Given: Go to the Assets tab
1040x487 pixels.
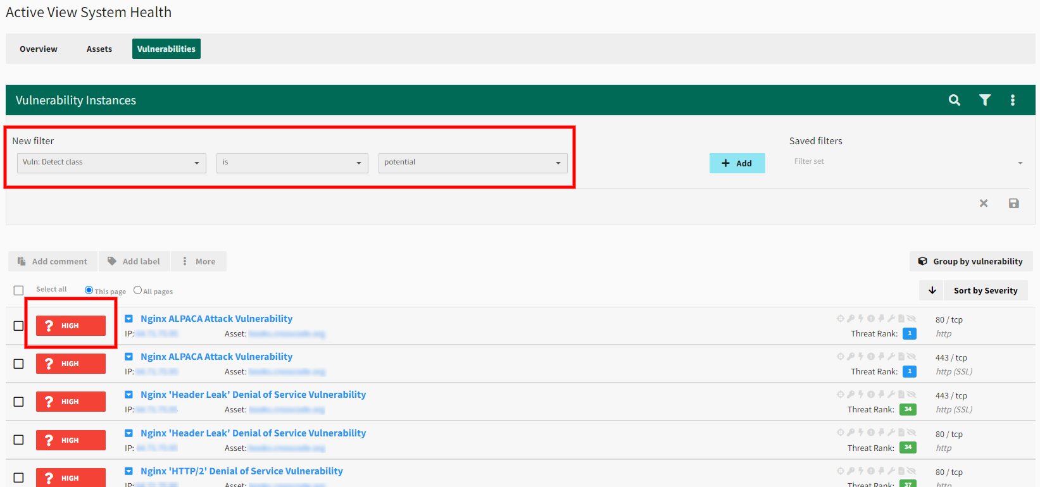Looking at the screenshot, I should [x=99, y=49].
